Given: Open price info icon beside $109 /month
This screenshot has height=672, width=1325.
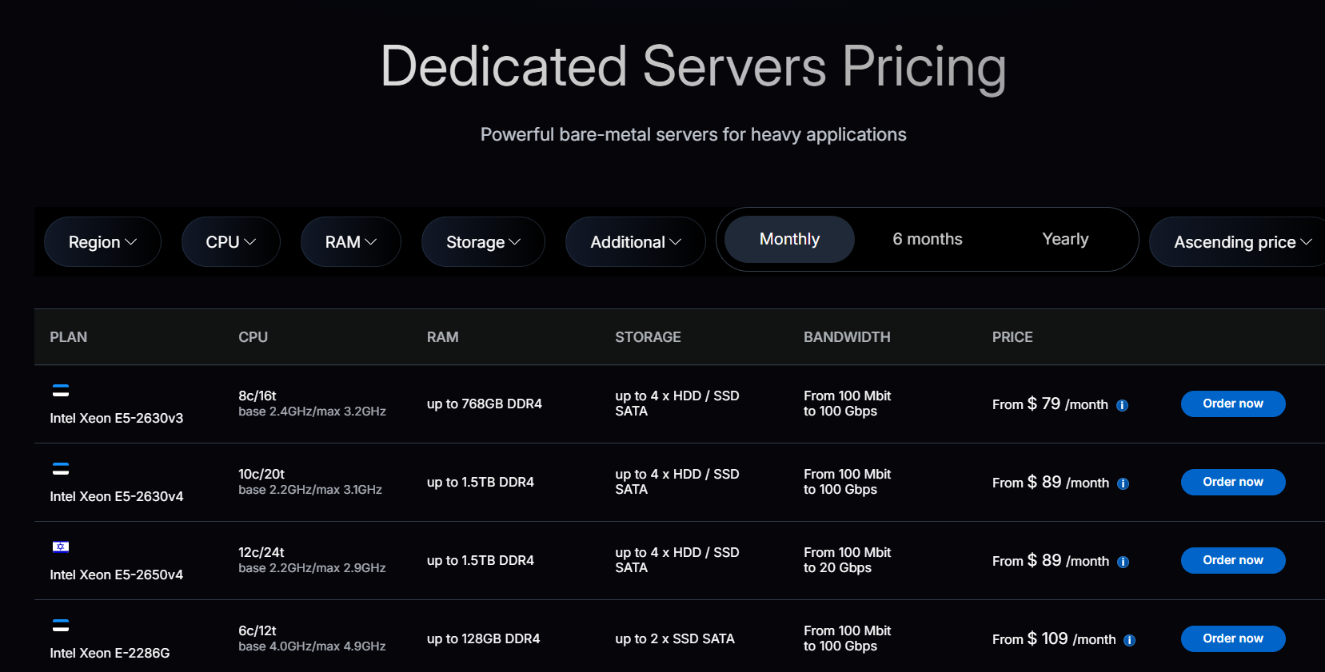Looking at the screenshot, I should pos(1129,640).
